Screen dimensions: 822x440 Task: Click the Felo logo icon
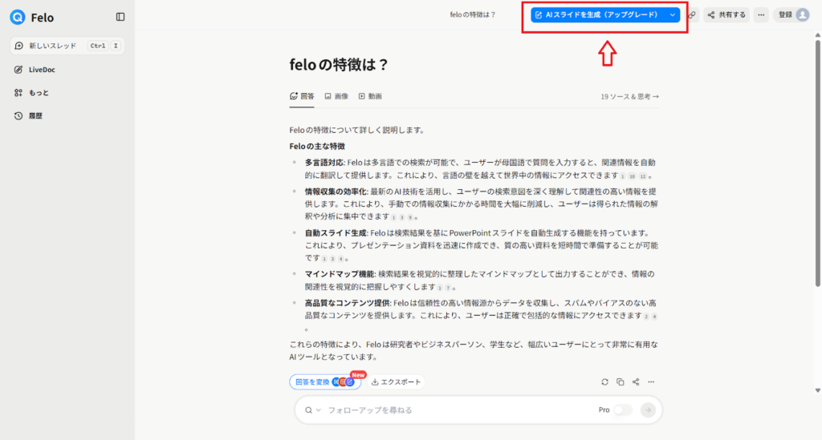point(18,18)
